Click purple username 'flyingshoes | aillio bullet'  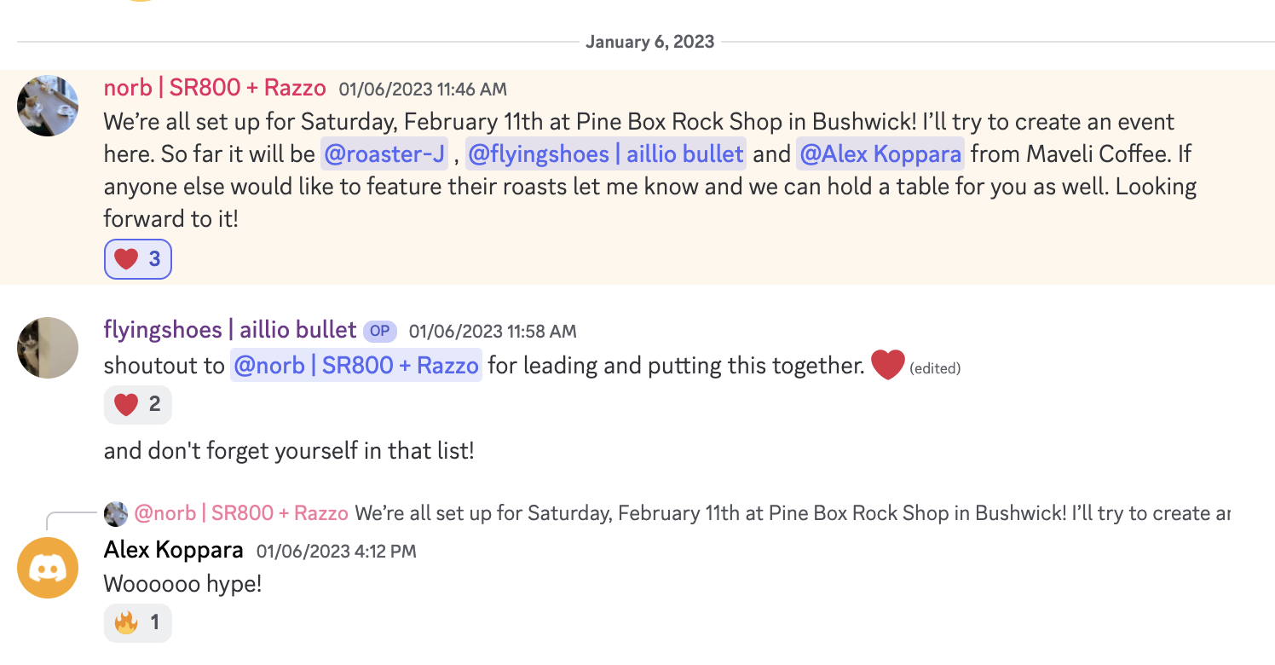pos(230,330)
